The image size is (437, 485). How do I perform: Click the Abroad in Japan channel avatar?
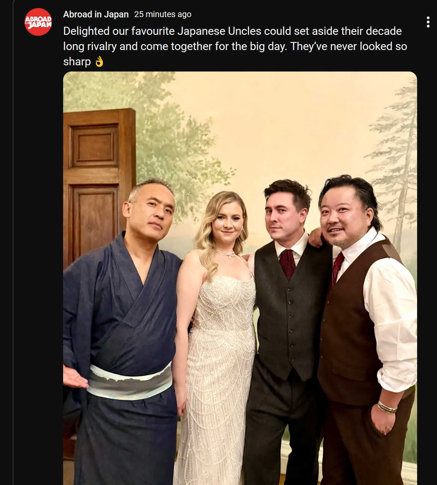(38, 22)
